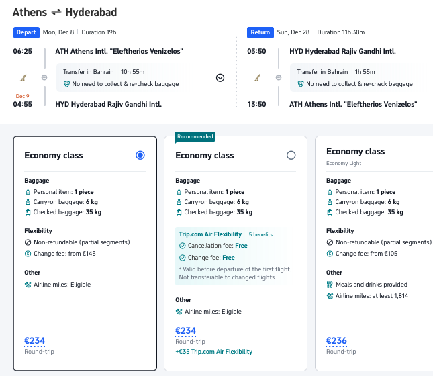Click the baggage shield icon in departure transfer
This screenshot has width=433, height=376.
(x=66, y=84)
